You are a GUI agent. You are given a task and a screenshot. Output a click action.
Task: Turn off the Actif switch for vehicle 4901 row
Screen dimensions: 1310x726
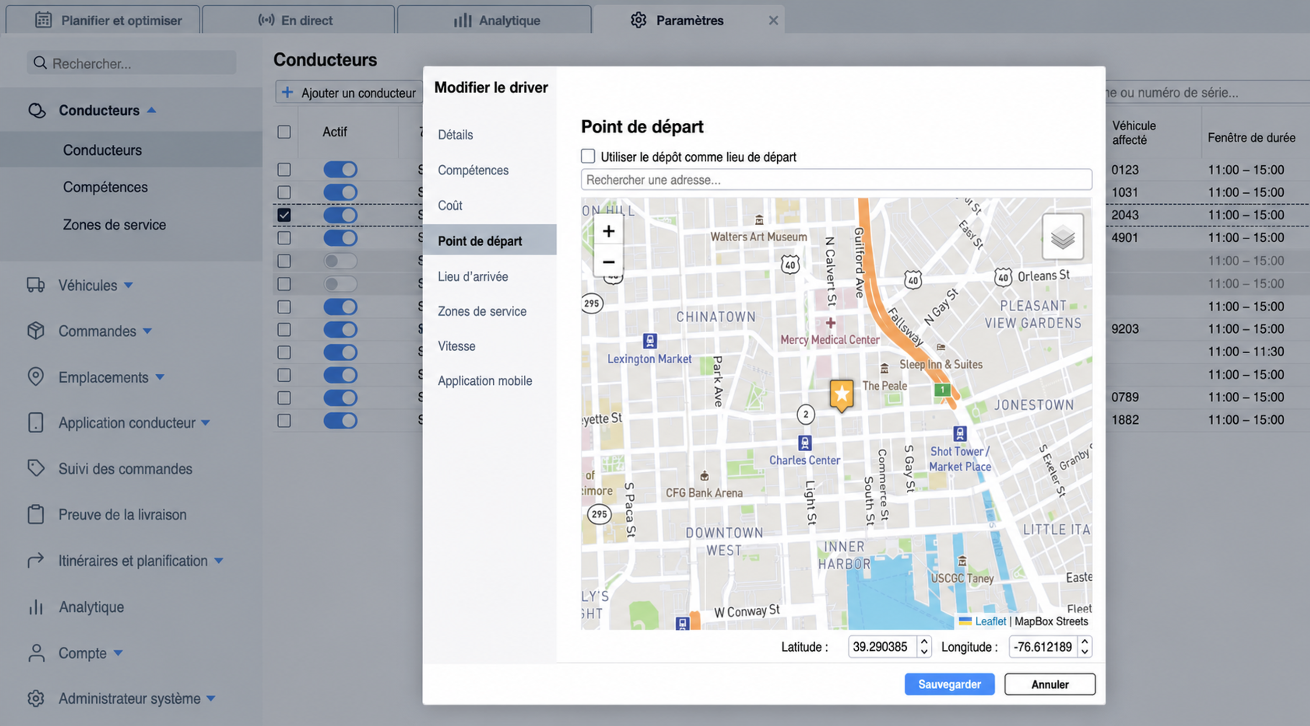click(x=340, y=238)
